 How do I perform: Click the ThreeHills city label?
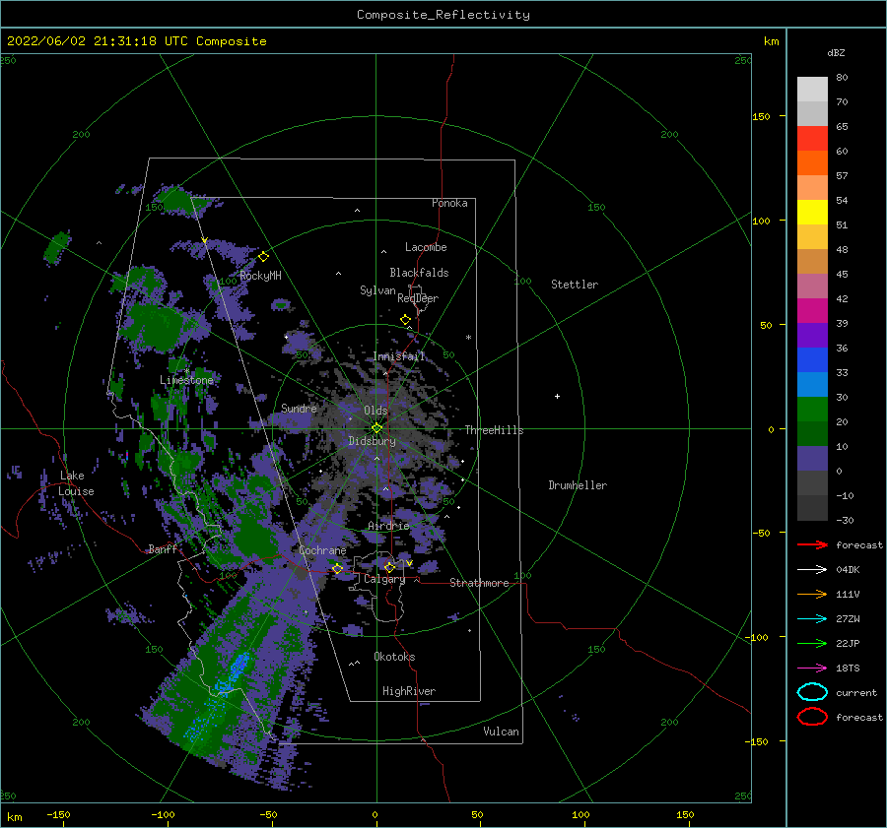[x=494, y=430]
